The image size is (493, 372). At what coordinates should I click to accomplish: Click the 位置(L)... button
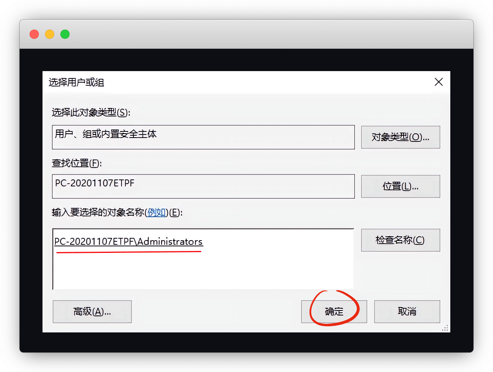[x=400, y=187]
